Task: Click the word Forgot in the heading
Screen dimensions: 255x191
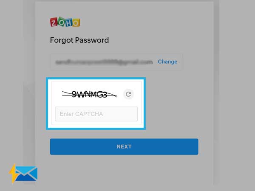Action: click(62, 40)
